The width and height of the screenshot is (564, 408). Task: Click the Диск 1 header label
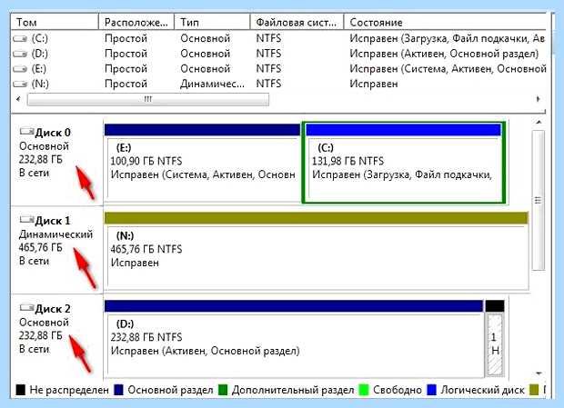[53, 221]
